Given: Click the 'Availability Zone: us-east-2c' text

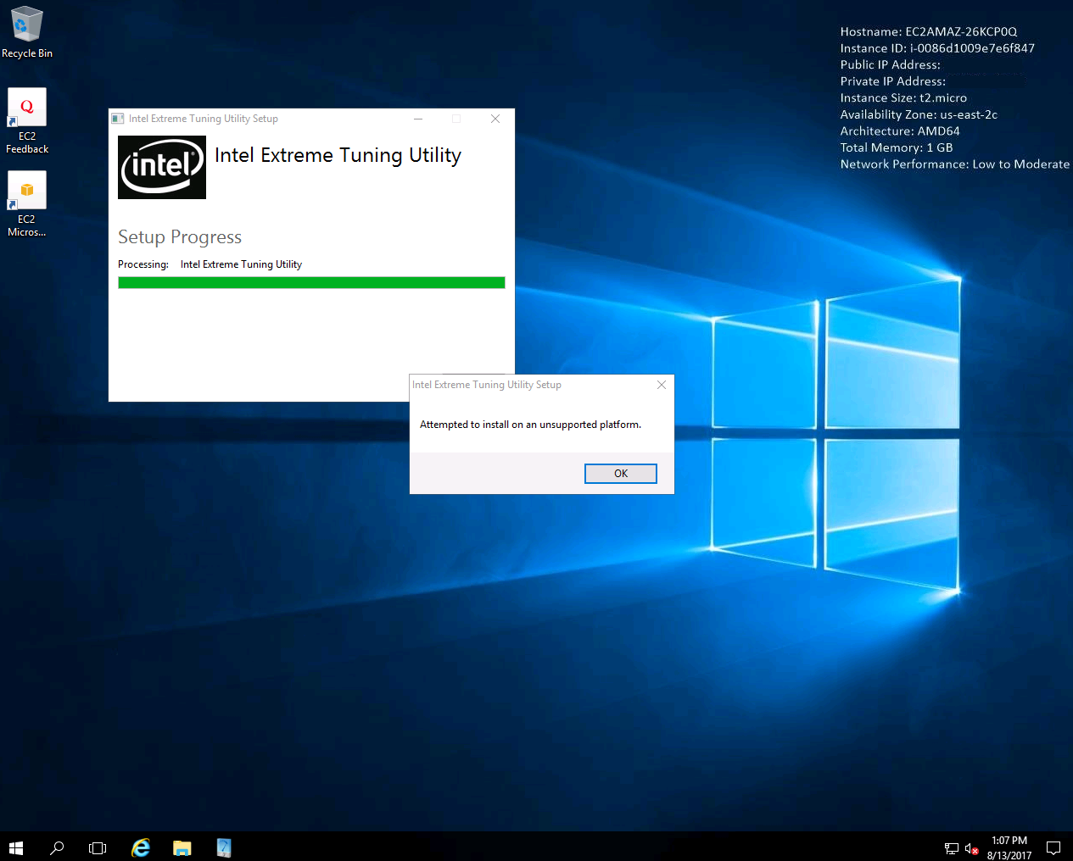Looking at the screenshot, I should click(x=919, y=114).
